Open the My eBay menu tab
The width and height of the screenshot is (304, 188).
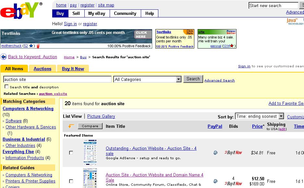coord(97,14)
